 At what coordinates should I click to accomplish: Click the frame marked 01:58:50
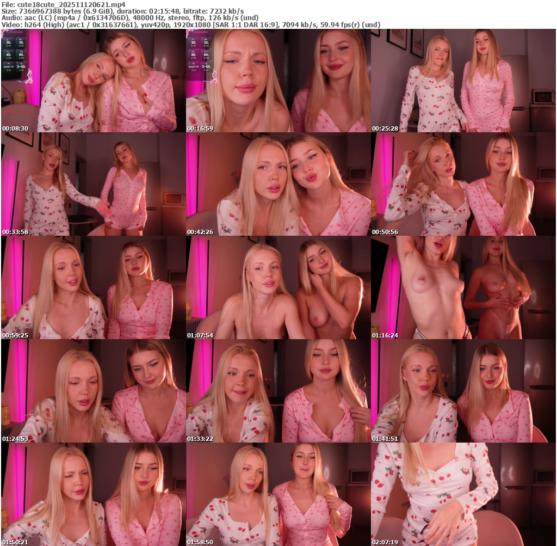pos(278,494)
